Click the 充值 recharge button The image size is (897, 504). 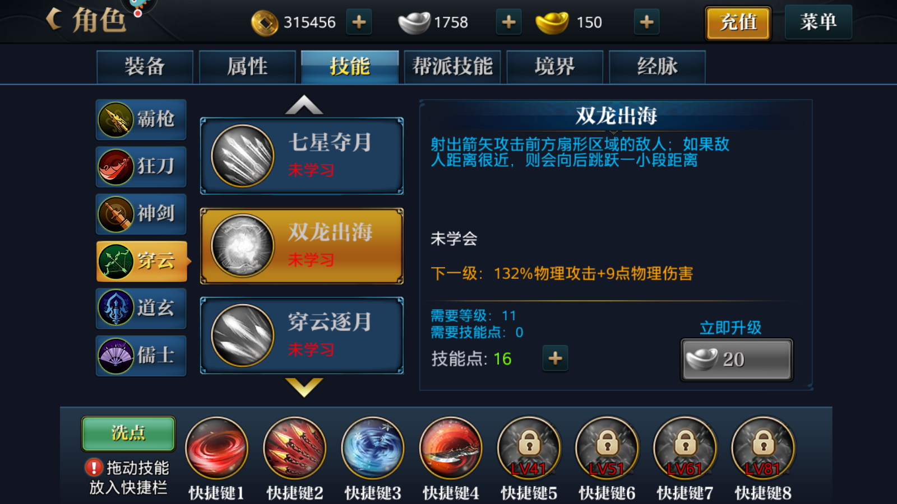point(738,23)
